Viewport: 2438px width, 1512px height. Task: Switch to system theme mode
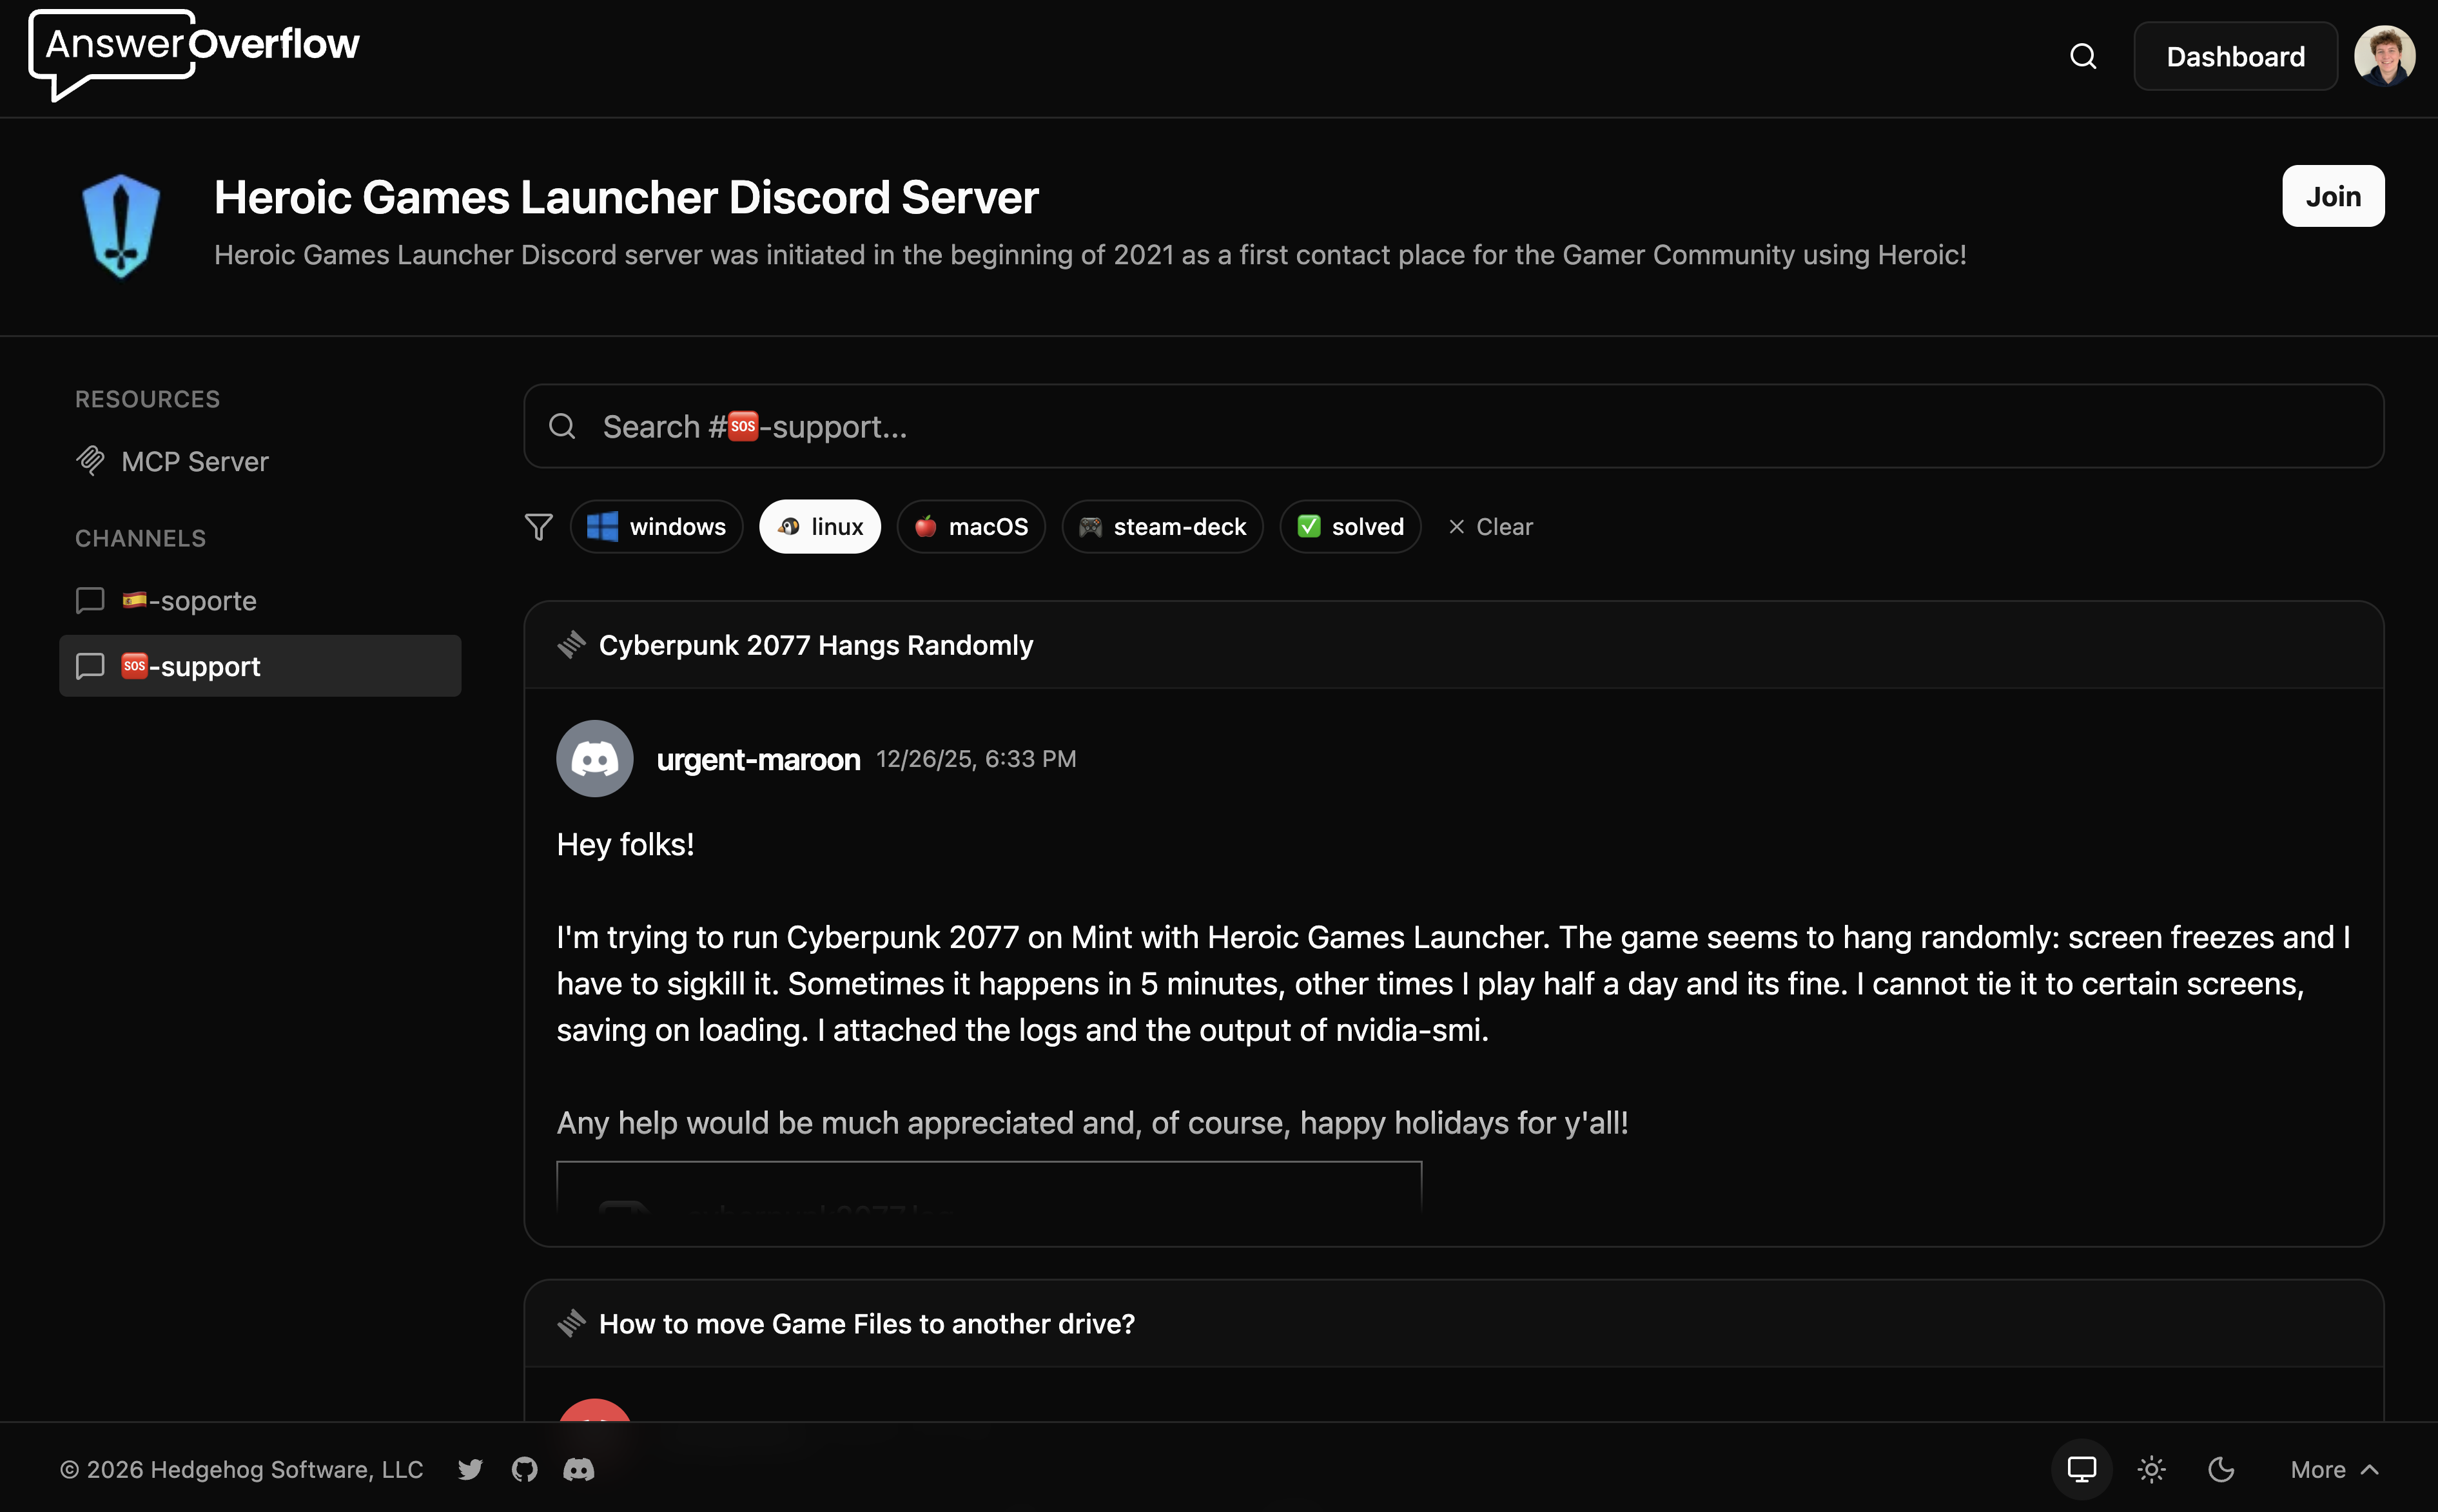(2081, 1469)
